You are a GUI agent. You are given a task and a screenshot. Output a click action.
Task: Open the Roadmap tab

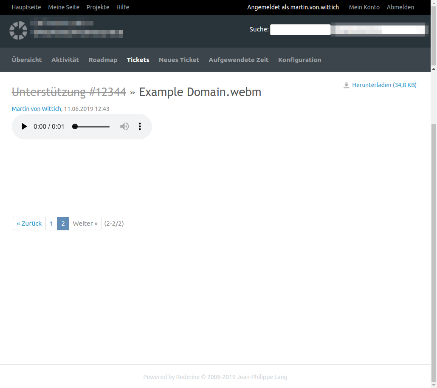[103, 60]
